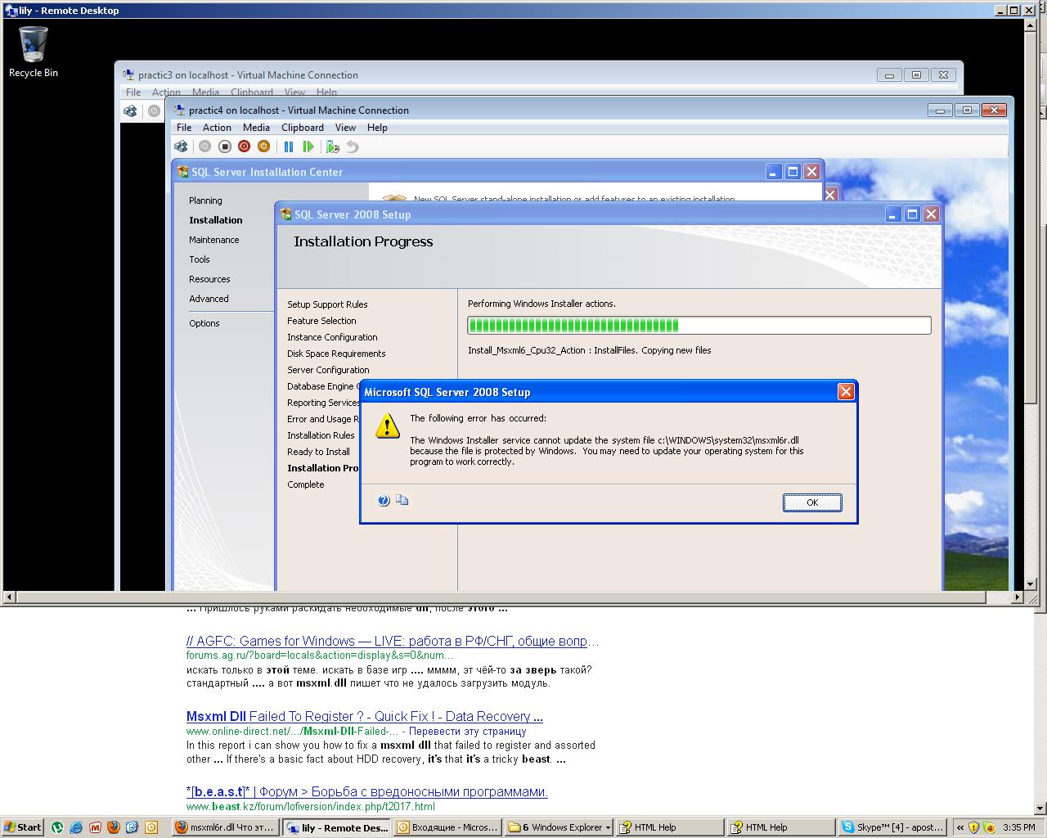This screenshot has height=838, width=1047.
Task: Select Tools in SQL Server Installation Center
Action: click(200, 259)
